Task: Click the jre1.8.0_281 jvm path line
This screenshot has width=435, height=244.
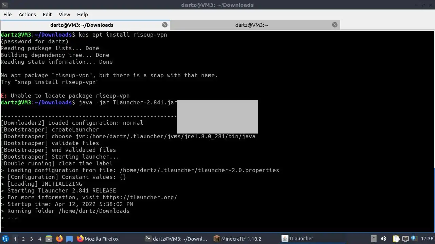Action: pyautogui.click(x=128, y=136)
